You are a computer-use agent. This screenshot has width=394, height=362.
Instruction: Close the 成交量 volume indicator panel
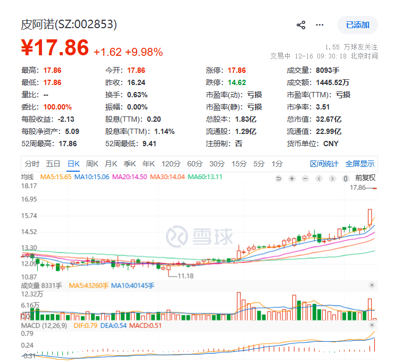372,285
